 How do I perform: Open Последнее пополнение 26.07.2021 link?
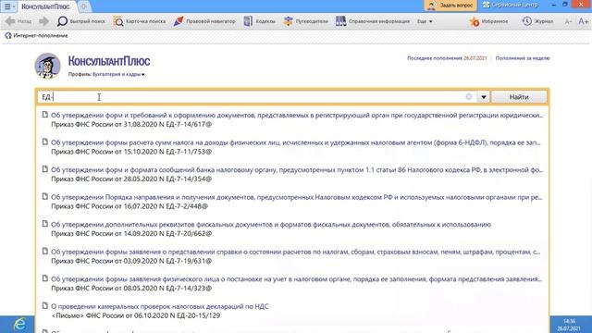[x=447, y=58]
